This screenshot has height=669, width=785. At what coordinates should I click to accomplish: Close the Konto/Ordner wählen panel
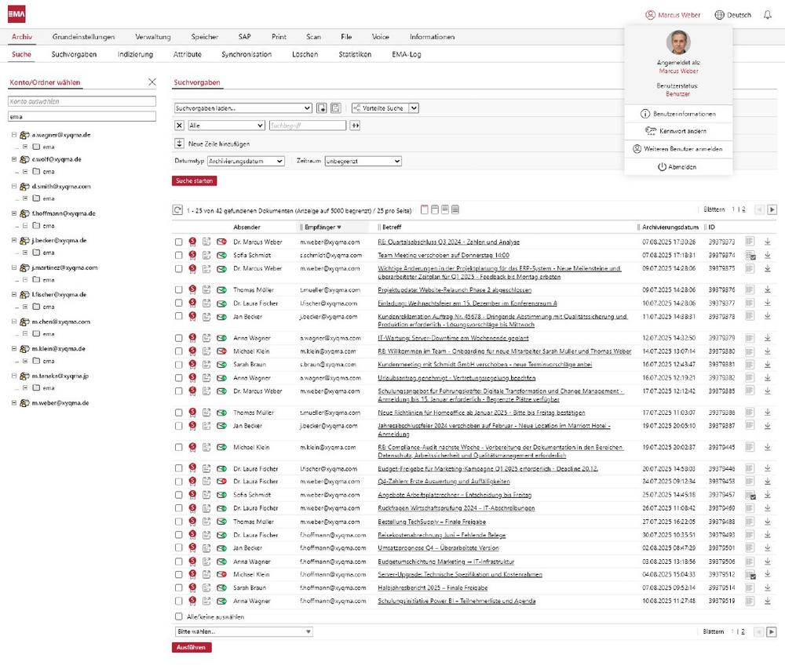click(x=152, y=82)
